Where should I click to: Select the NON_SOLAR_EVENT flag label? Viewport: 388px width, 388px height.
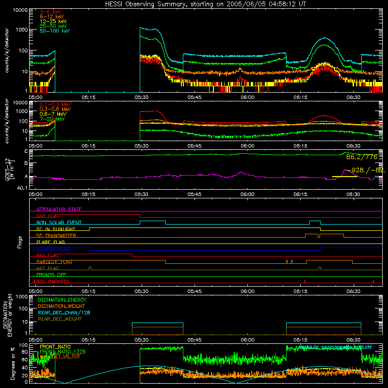59,223
